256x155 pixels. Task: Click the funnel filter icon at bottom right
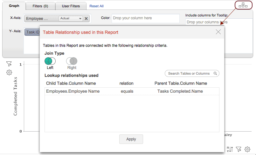tap(239, 149)
